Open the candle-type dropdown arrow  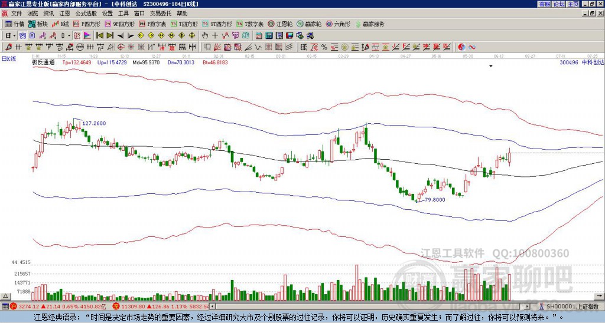(x=69, y=36)
